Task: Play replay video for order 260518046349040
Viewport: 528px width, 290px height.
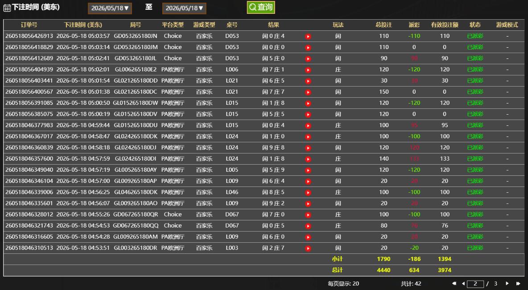Action: point(308,170)
